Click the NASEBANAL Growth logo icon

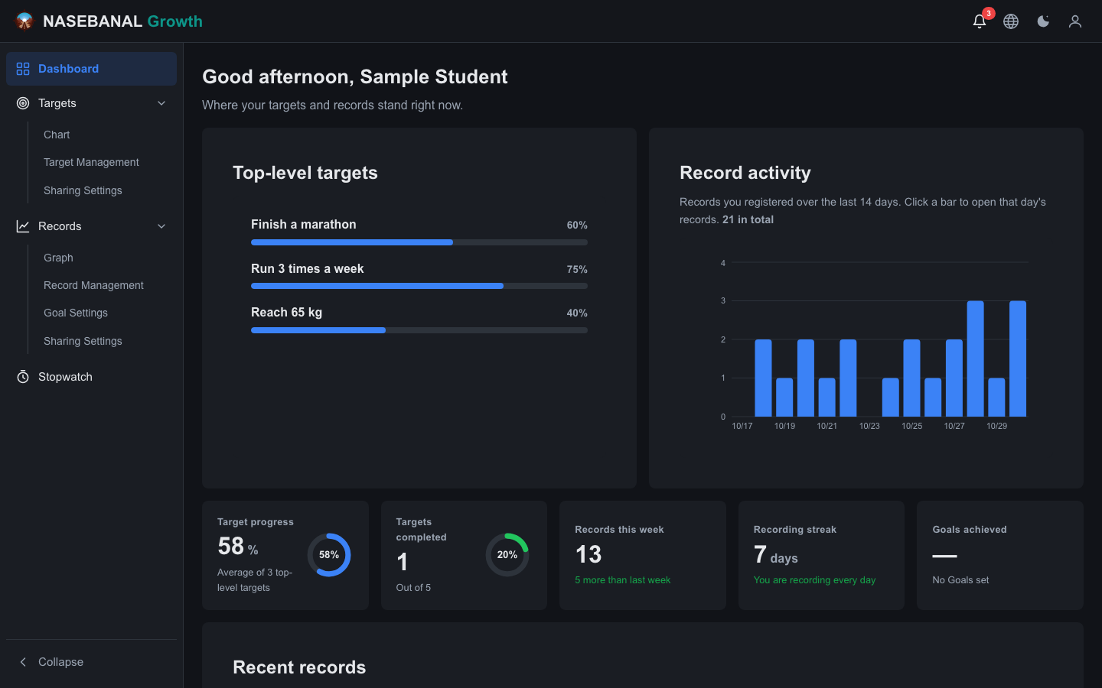pos(24,21)
